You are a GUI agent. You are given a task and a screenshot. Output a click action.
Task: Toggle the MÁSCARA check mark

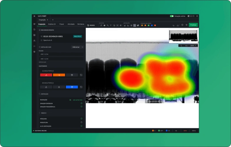point(81,118)
